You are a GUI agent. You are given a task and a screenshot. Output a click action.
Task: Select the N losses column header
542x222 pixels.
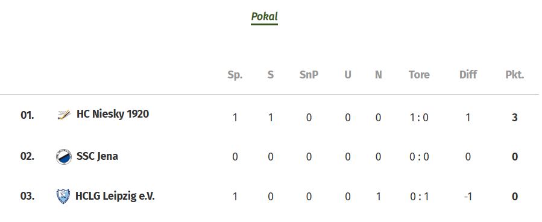[379, 75]
